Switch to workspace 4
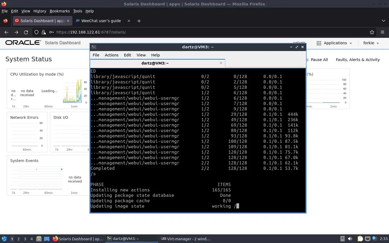Screen dimensions: 389x243 [x=31, y=239]
